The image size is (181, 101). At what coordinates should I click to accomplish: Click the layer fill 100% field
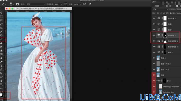179,13
